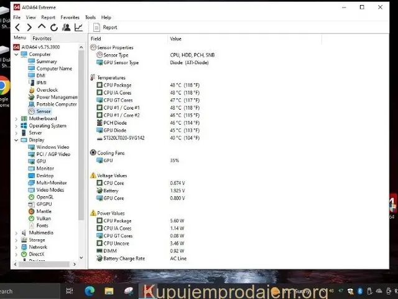Click the tree panel vertical scrollbar
This screenshot has height=299, width=398.
[81, 156]
